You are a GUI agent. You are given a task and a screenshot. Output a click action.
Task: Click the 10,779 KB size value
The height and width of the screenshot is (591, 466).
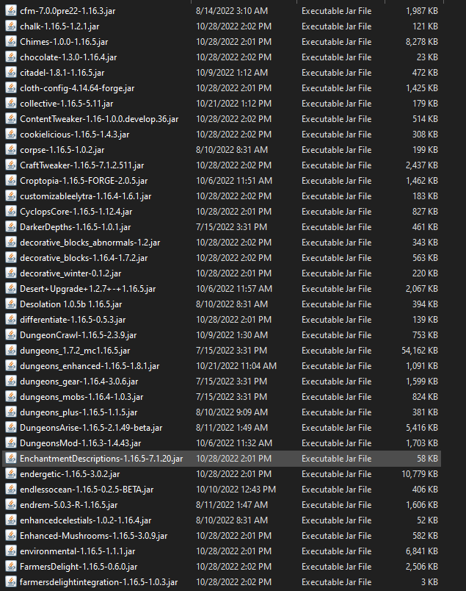pos(420,474)
